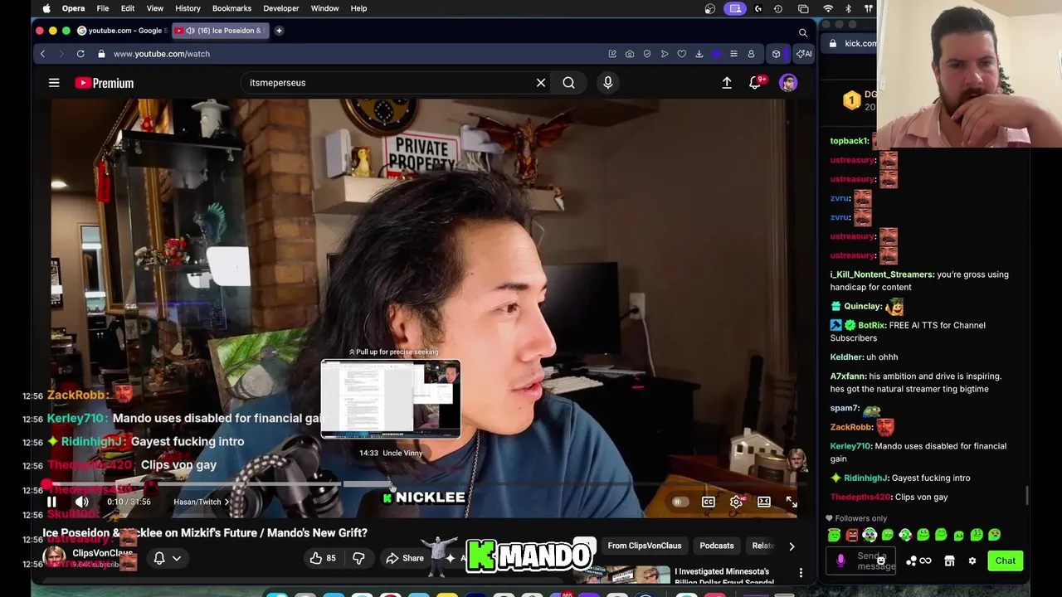
Task: Open YouTube notifications bell
Action: (x=755, y=83)
